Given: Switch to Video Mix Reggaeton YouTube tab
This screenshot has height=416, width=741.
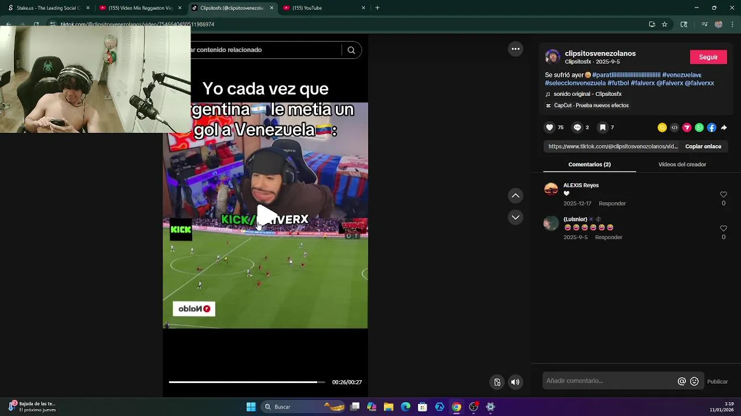Looking at the screenshot, I should pos(140,8).
